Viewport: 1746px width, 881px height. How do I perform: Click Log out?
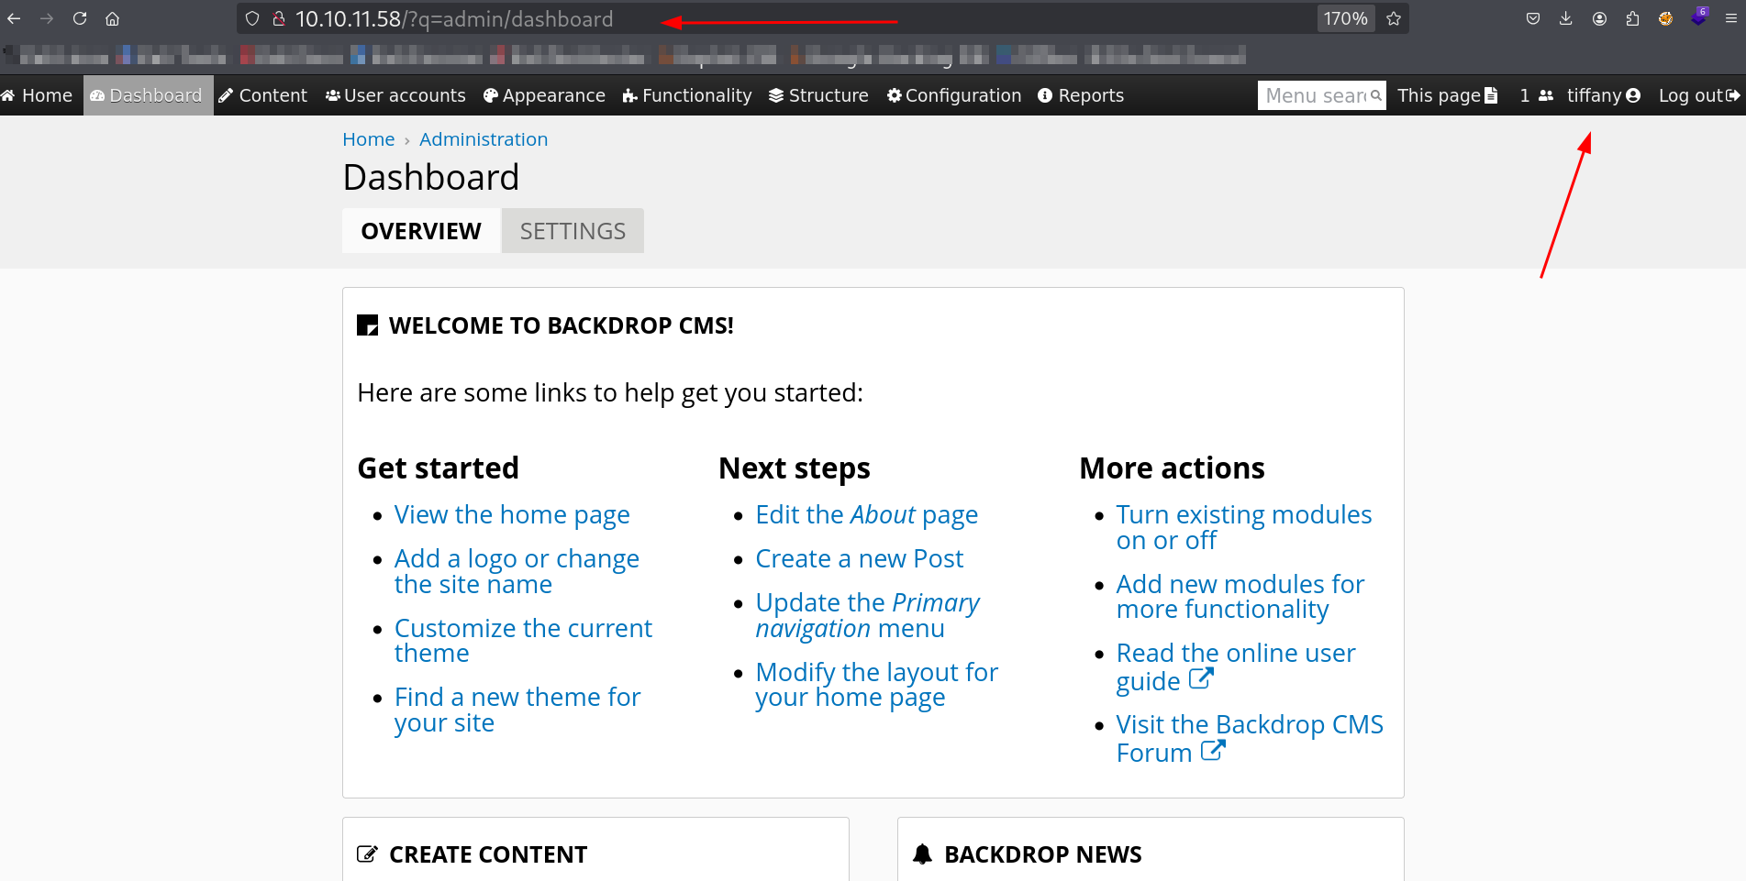pos(1698,95)
